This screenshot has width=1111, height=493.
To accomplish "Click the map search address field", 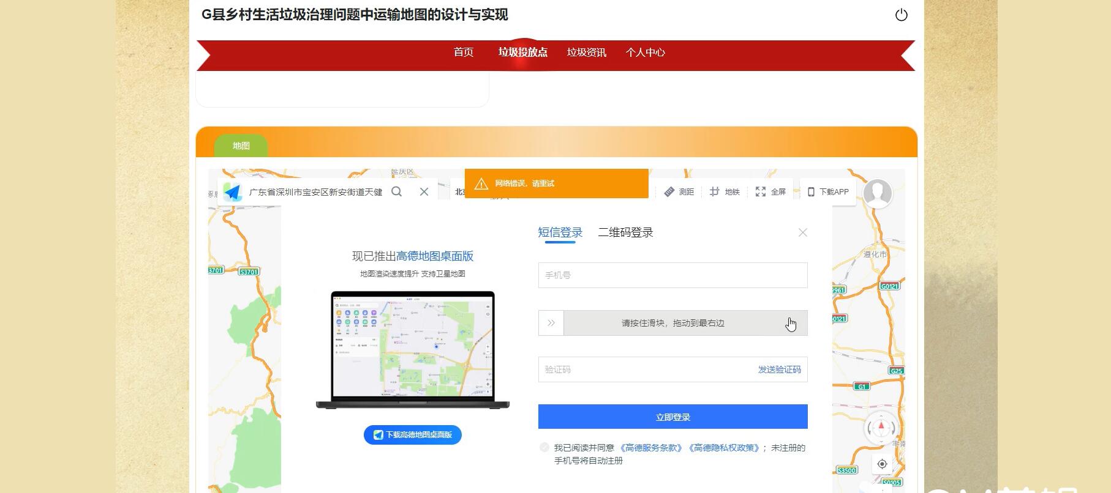I will [315, 192].
